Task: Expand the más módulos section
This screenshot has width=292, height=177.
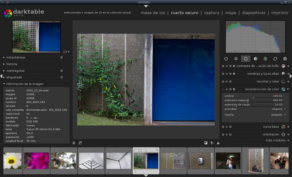Action: click(274, 140)
